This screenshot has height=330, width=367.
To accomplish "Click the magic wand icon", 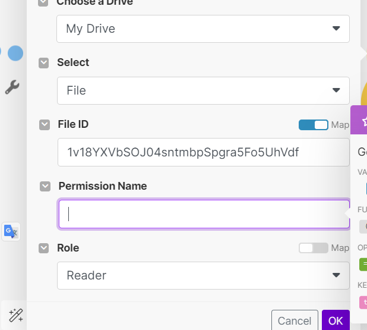I will click(15, 315).
